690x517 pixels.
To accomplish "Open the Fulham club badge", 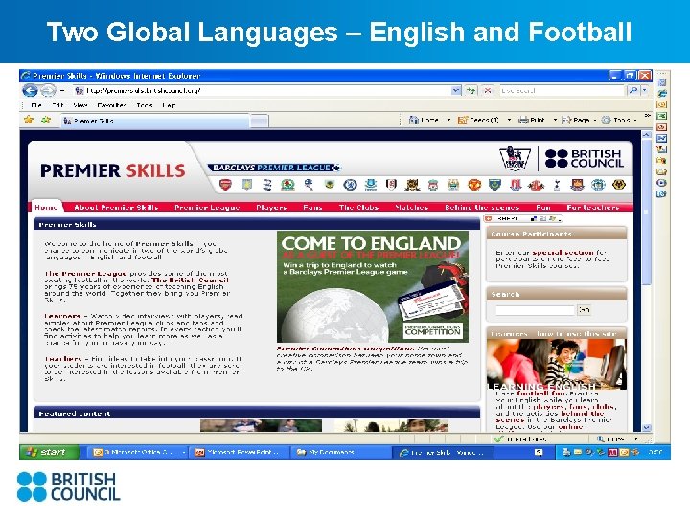I will pos(391,185).
